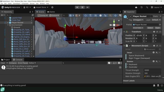Toggle the info message count filter
Image resolution: width=164 pixels, height=92 pixels.
click(110, 63)
